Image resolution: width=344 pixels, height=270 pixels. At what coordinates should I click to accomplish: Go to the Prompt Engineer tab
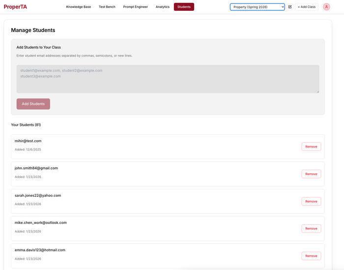[x=135, y=7]
